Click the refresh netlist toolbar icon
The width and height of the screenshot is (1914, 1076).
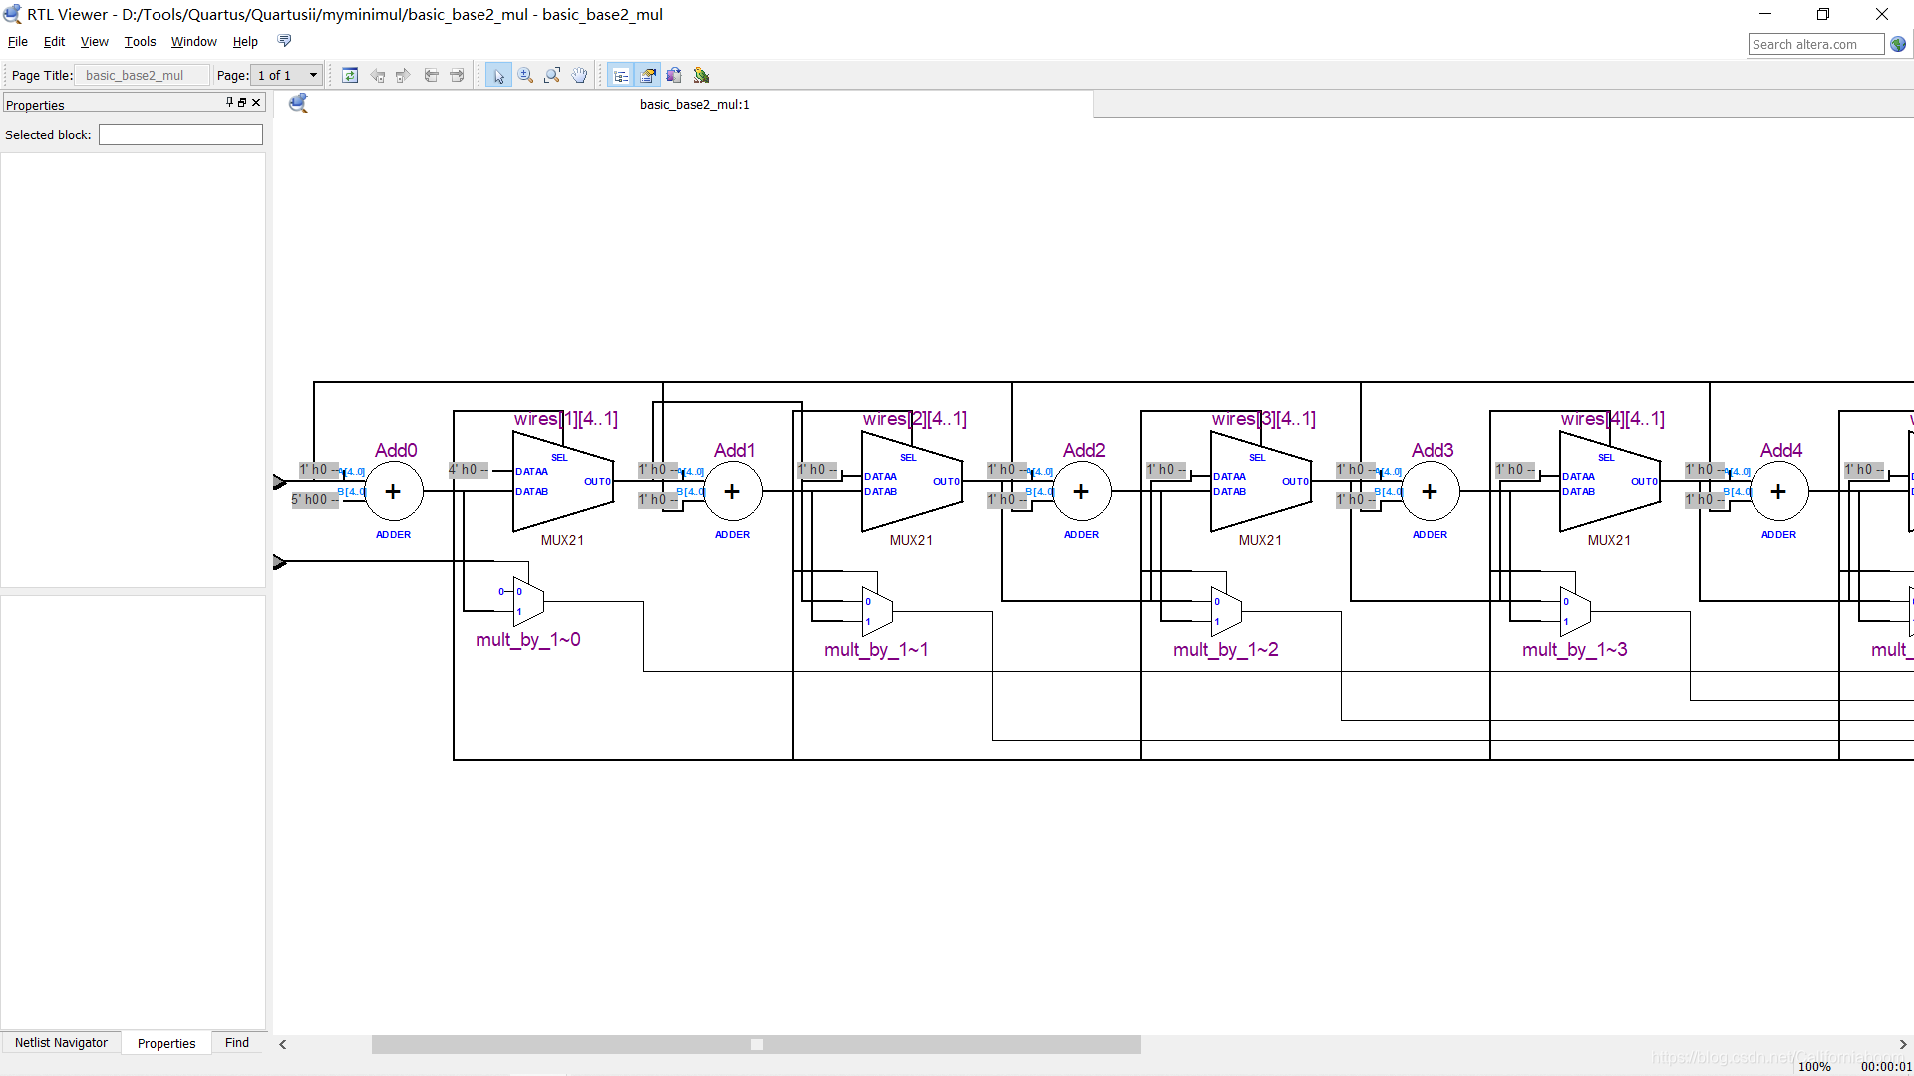point(350,75)
